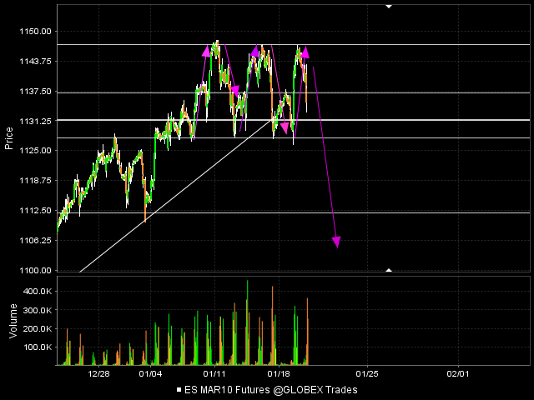
Task: Click the 1100.00 price axis label
Action: [x=35, y=270]
